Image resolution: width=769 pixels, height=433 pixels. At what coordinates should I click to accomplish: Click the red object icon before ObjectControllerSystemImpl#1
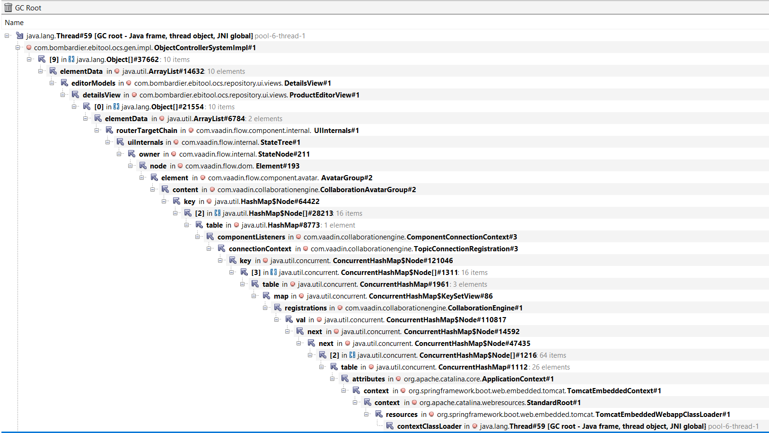(x=29, y=47)
